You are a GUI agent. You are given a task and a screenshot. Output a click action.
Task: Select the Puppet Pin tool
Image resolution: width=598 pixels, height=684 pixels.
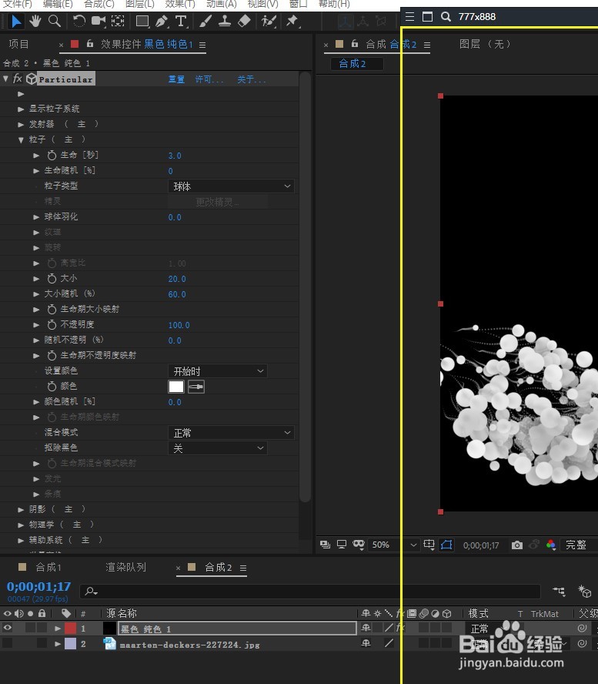coord(293,21)
